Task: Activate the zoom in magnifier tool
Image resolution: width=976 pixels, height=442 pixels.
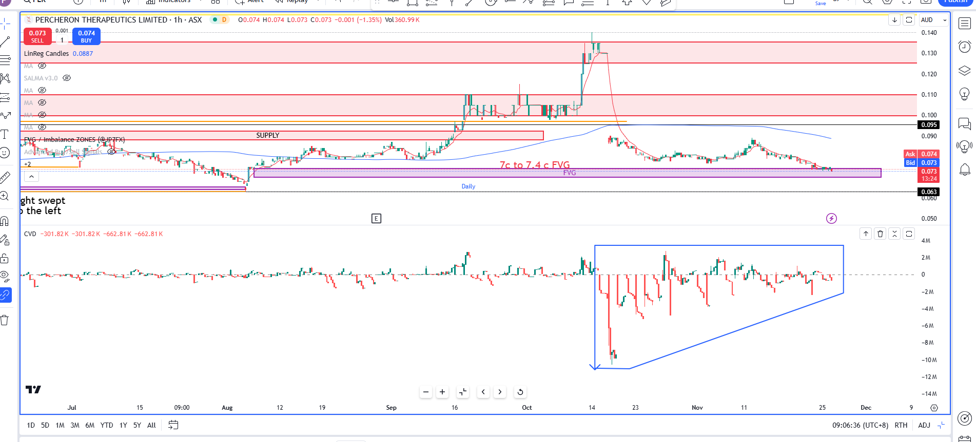Action: (5, 196)
